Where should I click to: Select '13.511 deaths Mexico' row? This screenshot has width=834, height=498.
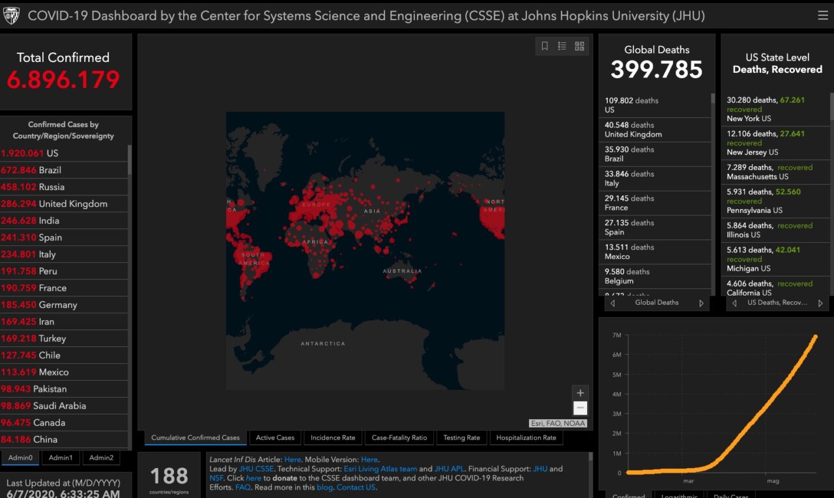point(655,252)
